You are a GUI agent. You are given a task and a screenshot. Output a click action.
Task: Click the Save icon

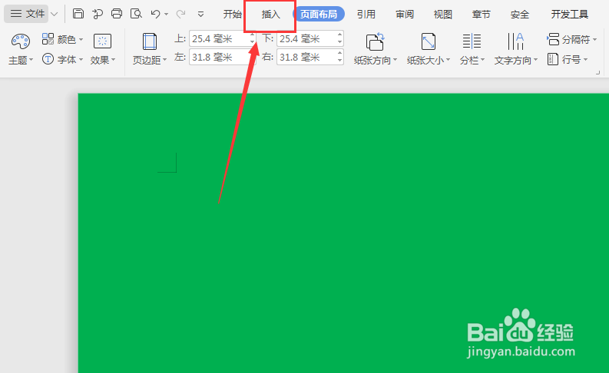[78, 14]
